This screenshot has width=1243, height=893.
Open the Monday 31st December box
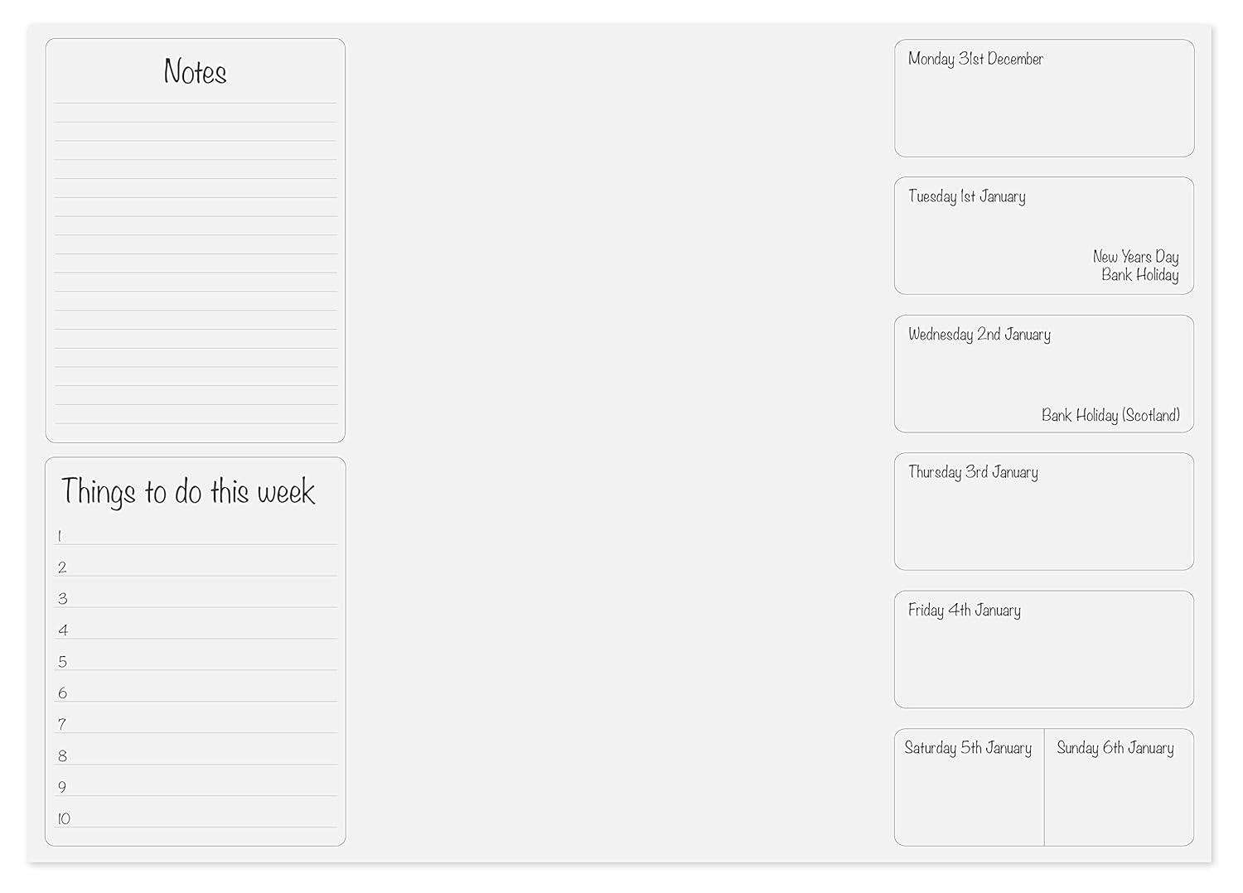(x=1044, y=99)
